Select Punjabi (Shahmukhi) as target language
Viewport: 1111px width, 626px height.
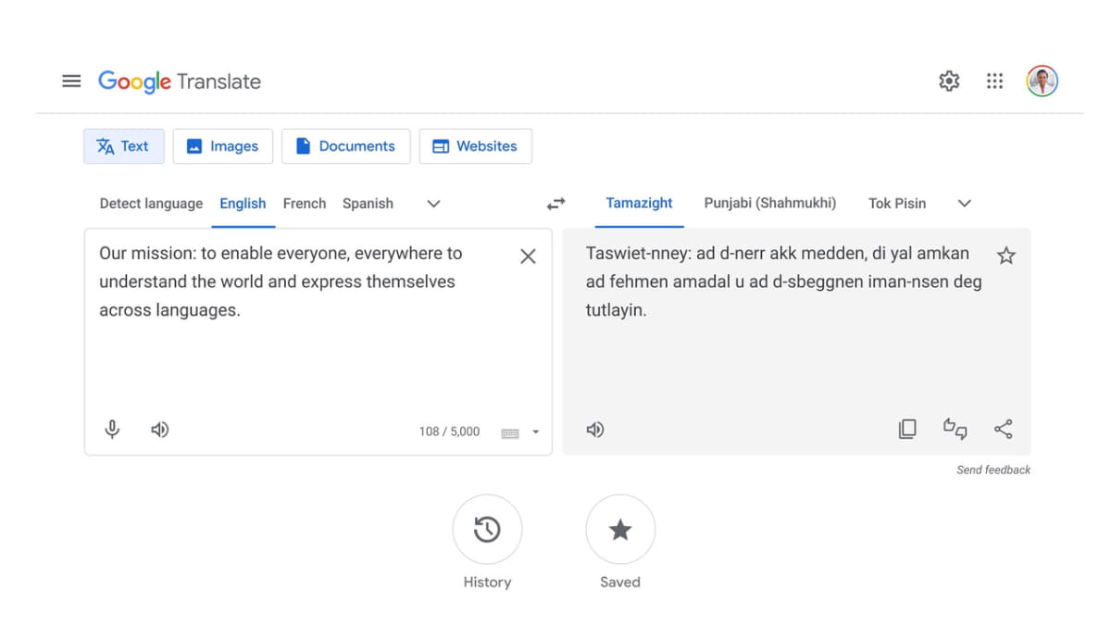click(769, 204)
